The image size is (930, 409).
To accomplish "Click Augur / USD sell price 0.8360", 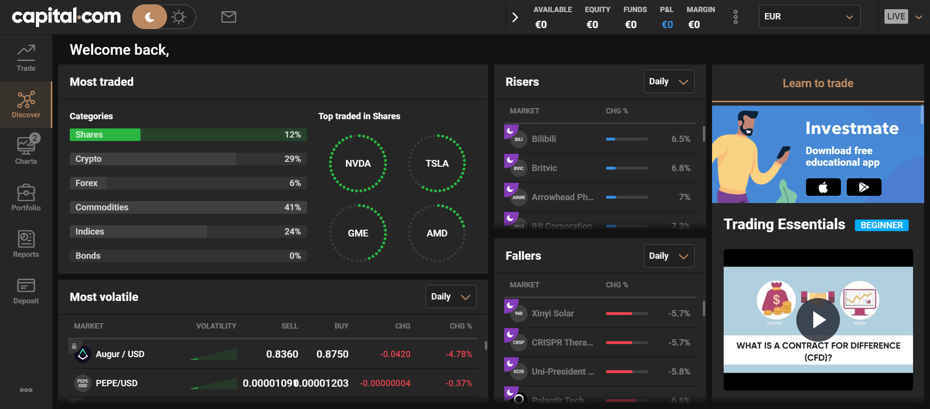I will pyautogui.click(x=282, y=354).
